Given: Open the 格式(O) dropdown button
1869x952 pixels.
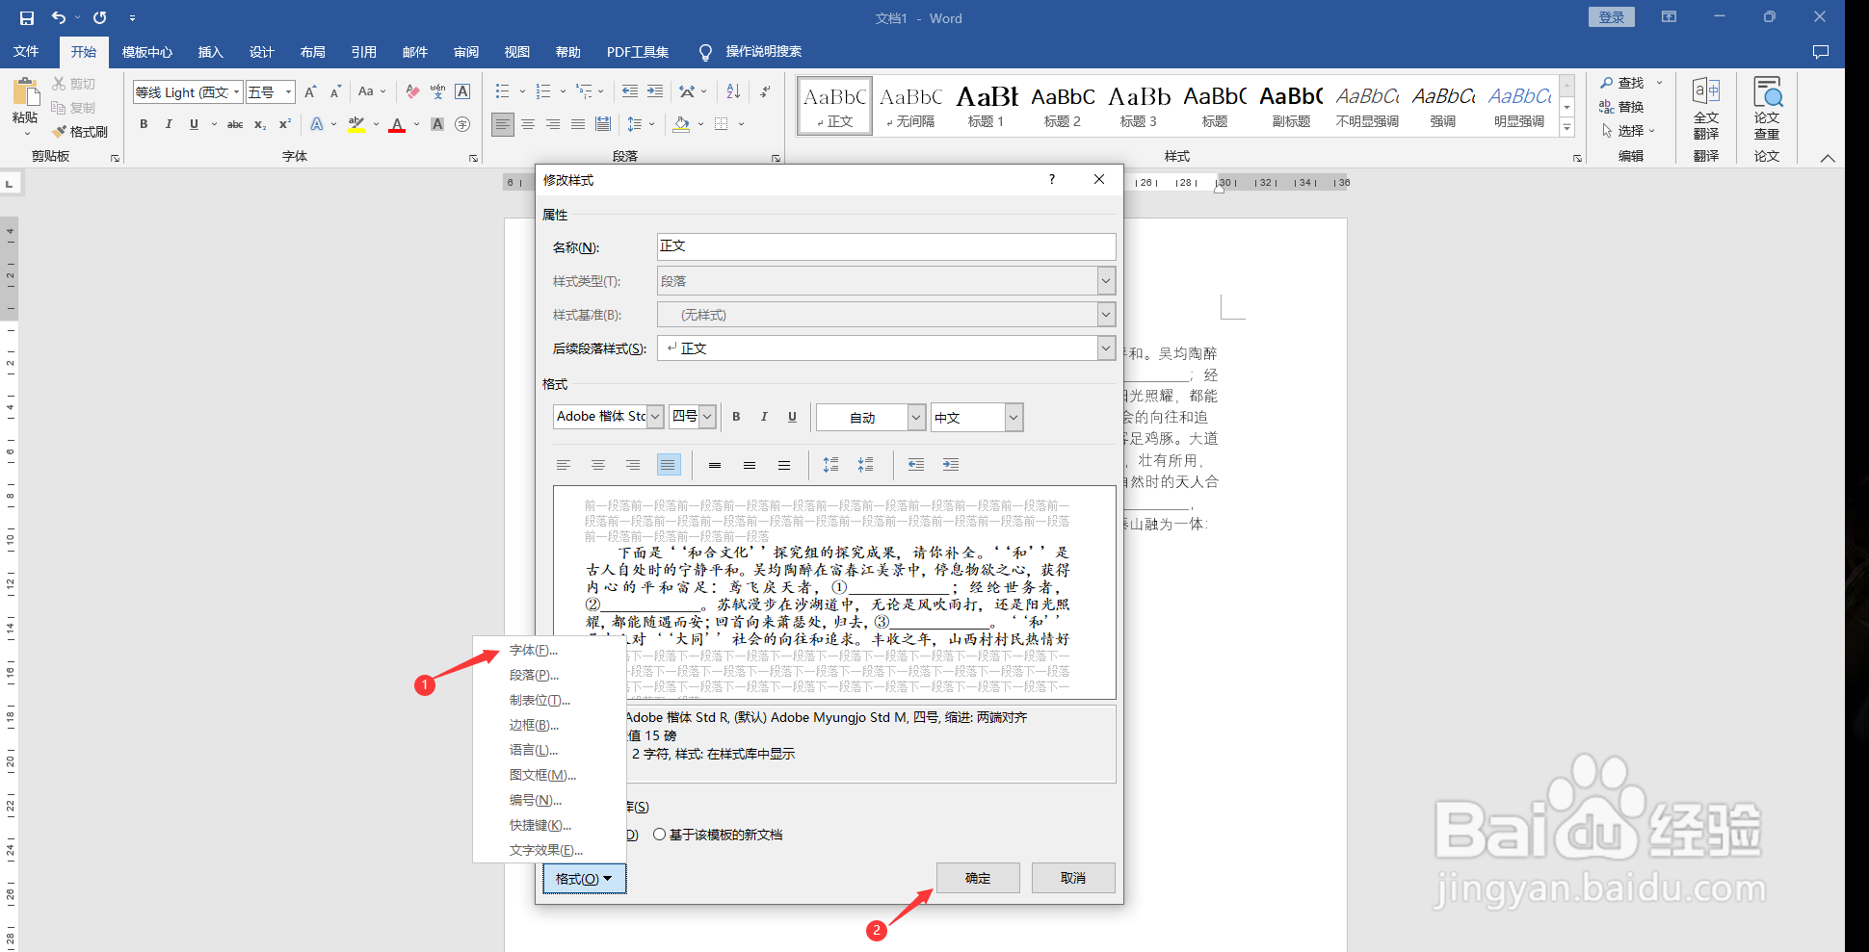Looking at the screenshot, I should (584, 879).
